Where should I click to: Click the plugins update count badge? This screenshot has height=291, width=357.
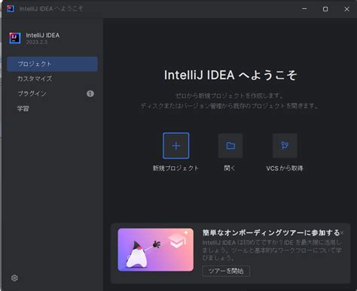point(90,94)
